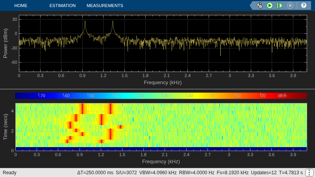Click the dark blue band at the spectrogram's base
The height and width of the screenshot is (177, 315).
pos(161,149)
